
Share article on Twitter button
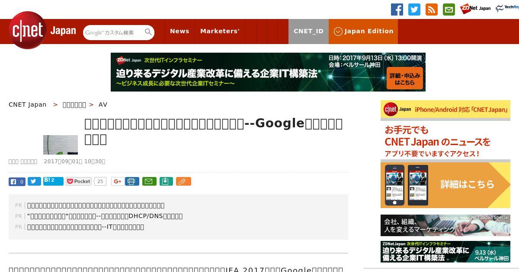(34, 181)
